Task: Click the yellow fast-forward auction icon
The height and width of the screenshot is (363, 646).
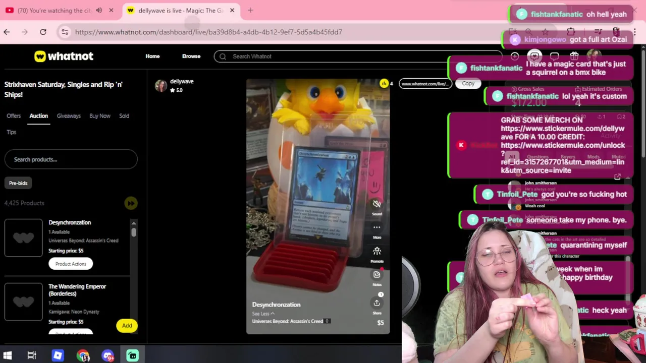Action: (x=131, y=203)
